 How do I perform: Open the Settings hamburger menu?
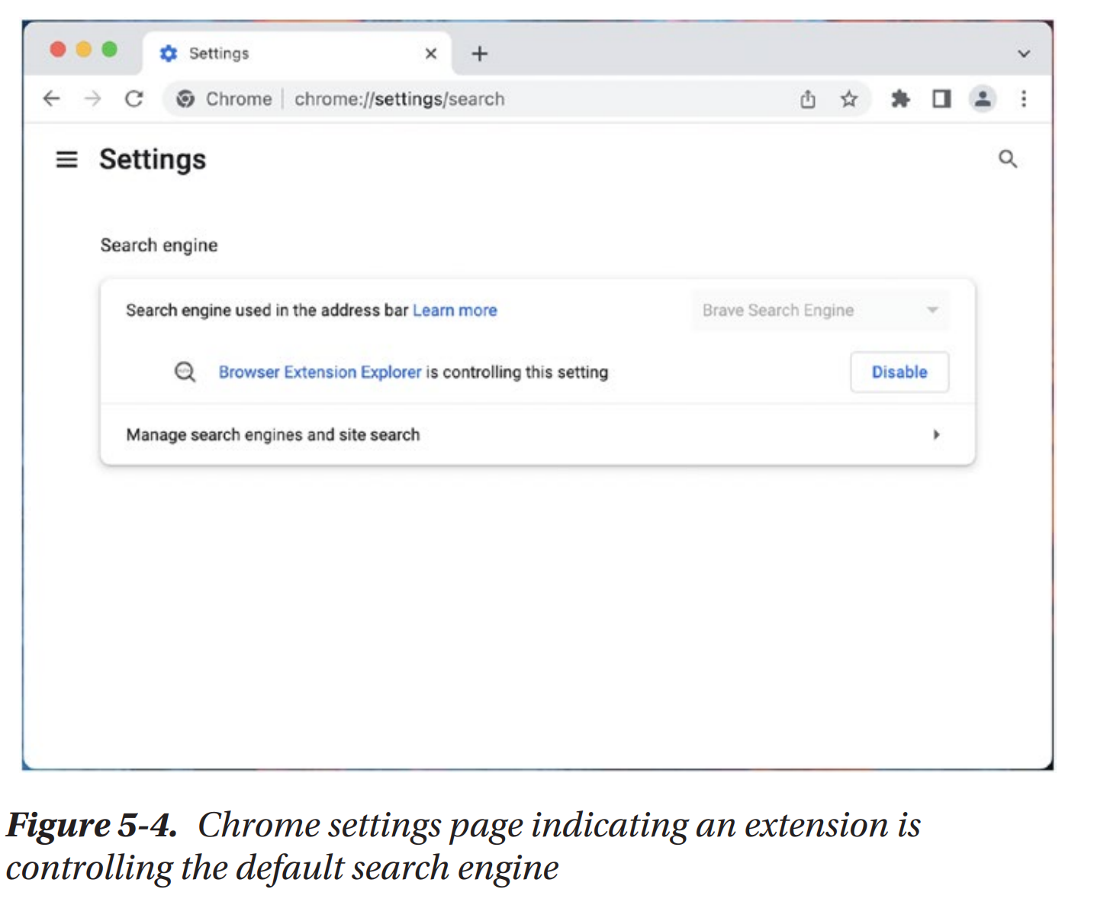pyautogui.click(x=67, y=159)
